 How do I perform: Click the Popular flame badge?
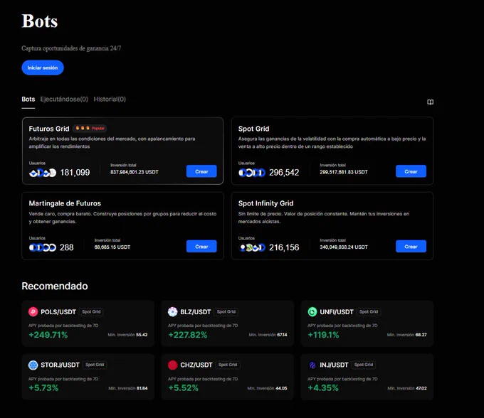[x=90, y=128]
